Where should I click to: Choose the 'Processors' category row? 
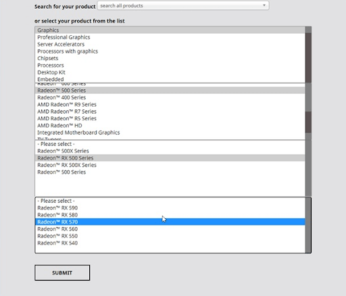pyautogui.click(x=170, y=65)
